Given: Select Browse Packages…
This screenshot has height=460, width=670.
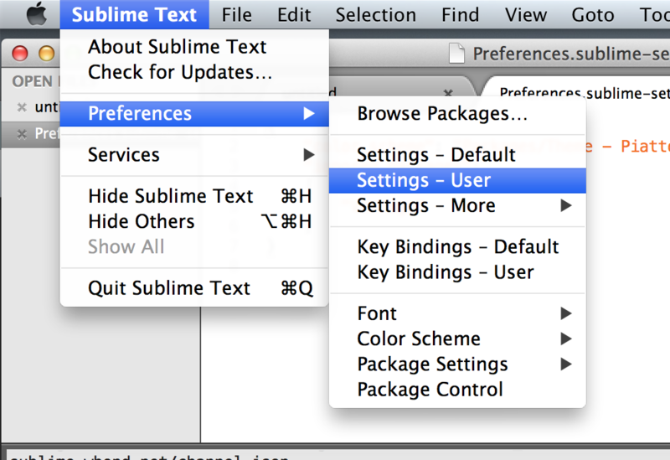Looking at the screenshot, I should click(457, 113).
